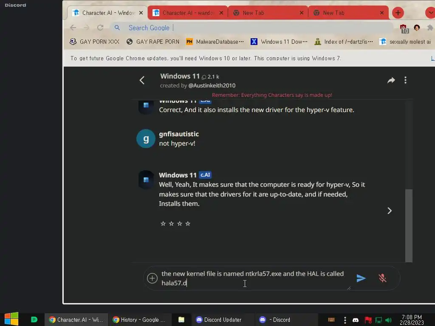Switch to Character.AI Chrome taskbar window
The image size is (435, 326).
point(76,320)
